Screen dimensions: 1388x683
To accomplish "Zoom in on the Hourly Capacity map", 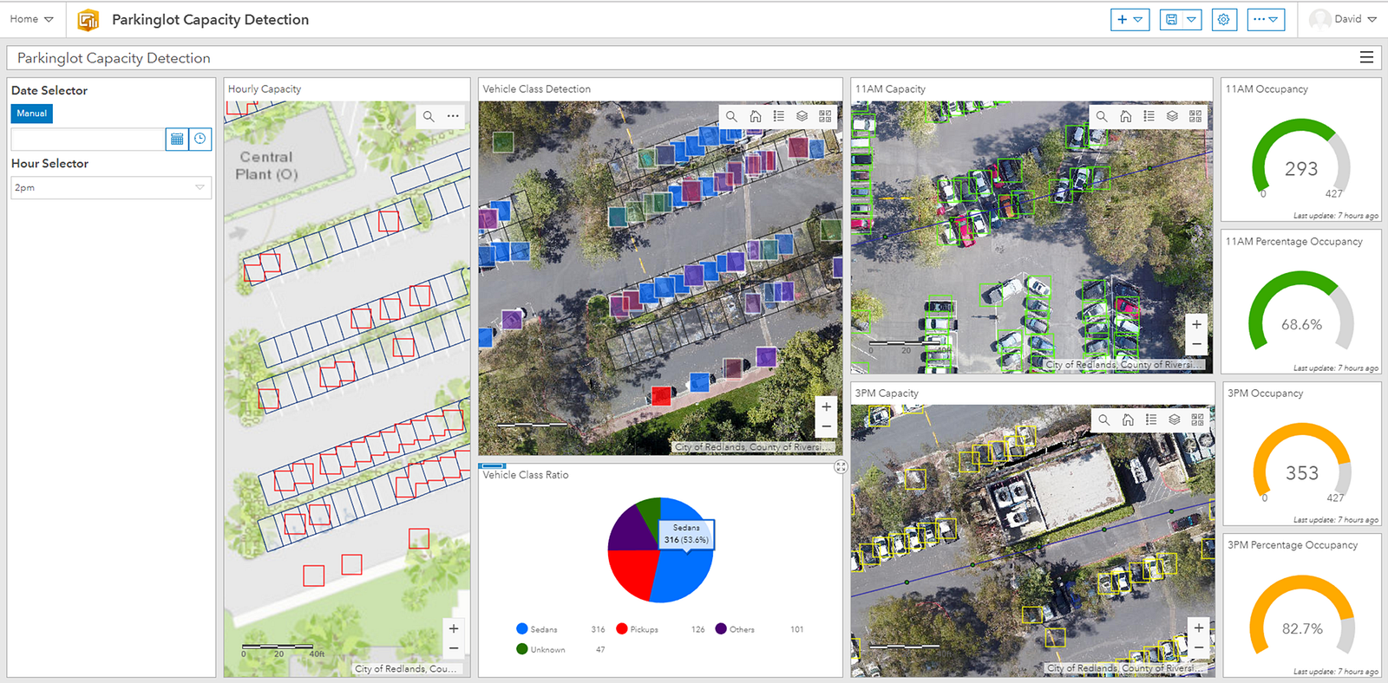I will pos(454,628).
